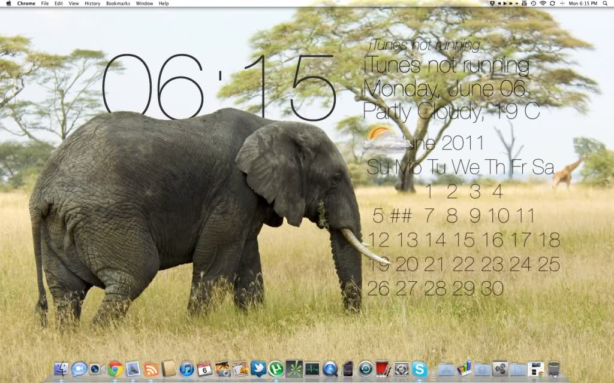Launch the Twitter app in dock
The image size is (614, 383).
coord(258,369)
